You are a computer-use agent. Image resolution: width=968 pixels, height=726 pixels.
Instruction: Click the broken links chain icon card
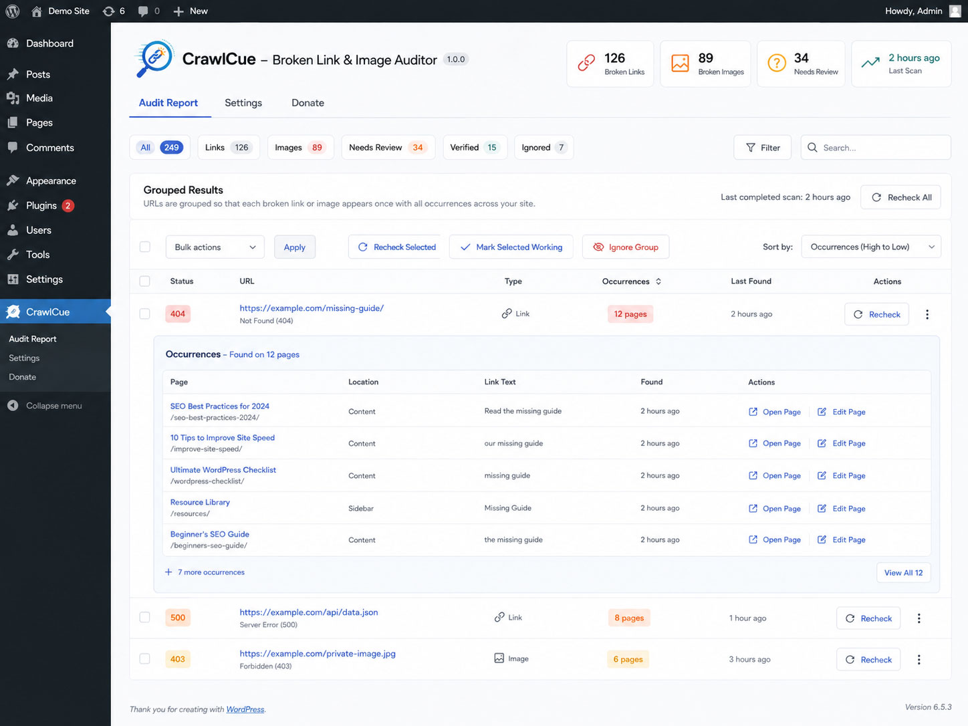pos(586,63)
